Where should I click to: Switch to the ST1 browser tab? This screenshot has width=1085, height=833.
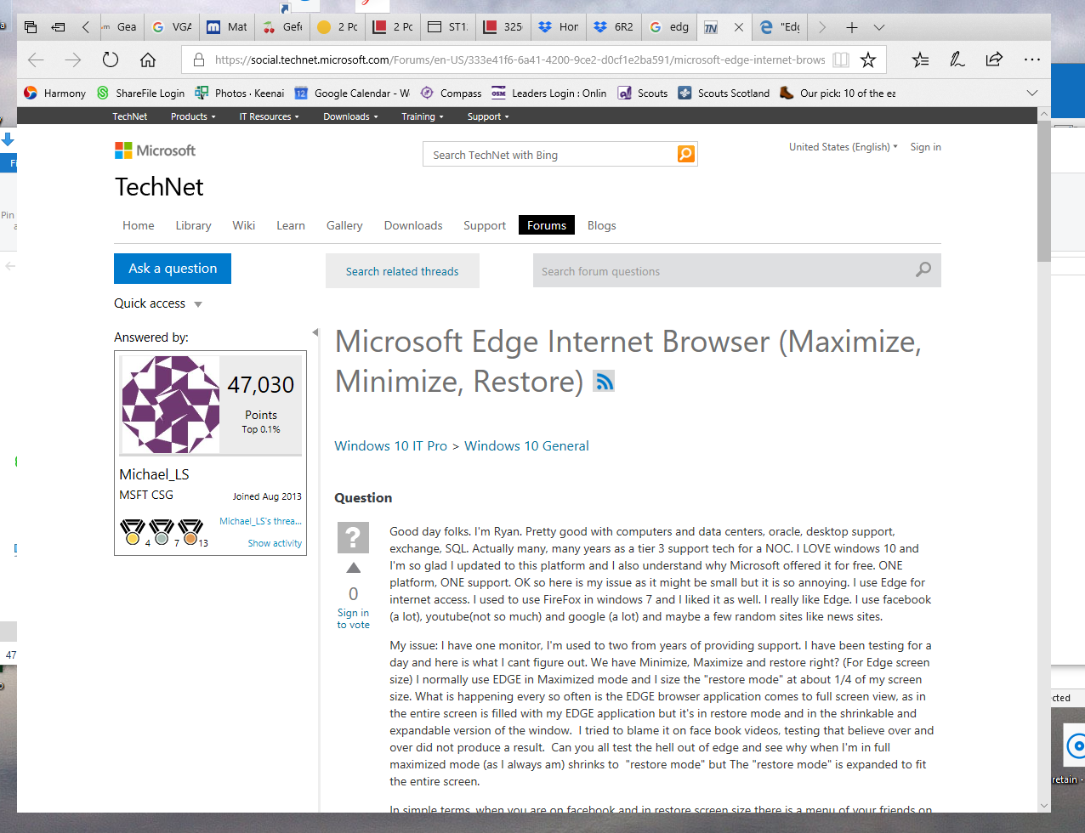click(448, 27)
